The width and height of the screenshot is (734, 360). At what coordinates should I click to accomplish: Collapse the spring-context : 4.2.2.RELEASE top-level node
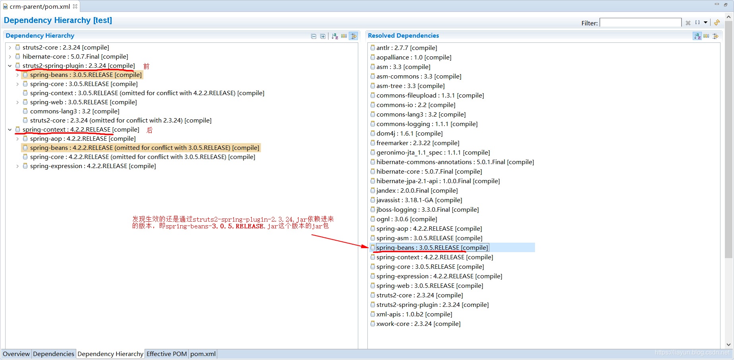click(x=10, y=130)
